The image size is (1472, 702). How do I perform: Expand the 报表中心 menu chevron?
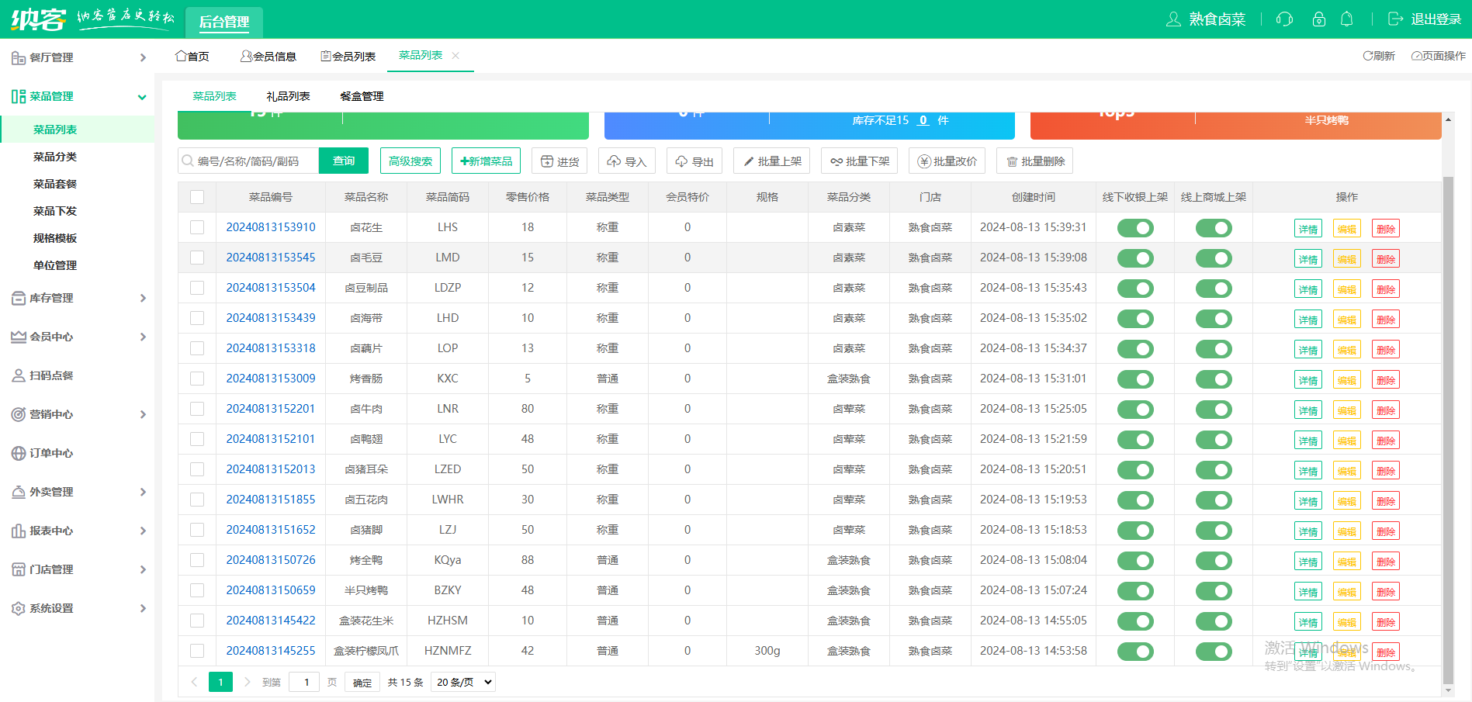(143, 531)
